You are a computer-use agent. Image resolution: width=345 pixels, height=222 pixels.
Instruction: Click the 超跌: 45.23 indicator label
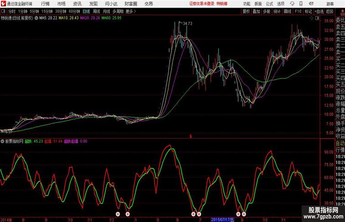tap(34, 141)
